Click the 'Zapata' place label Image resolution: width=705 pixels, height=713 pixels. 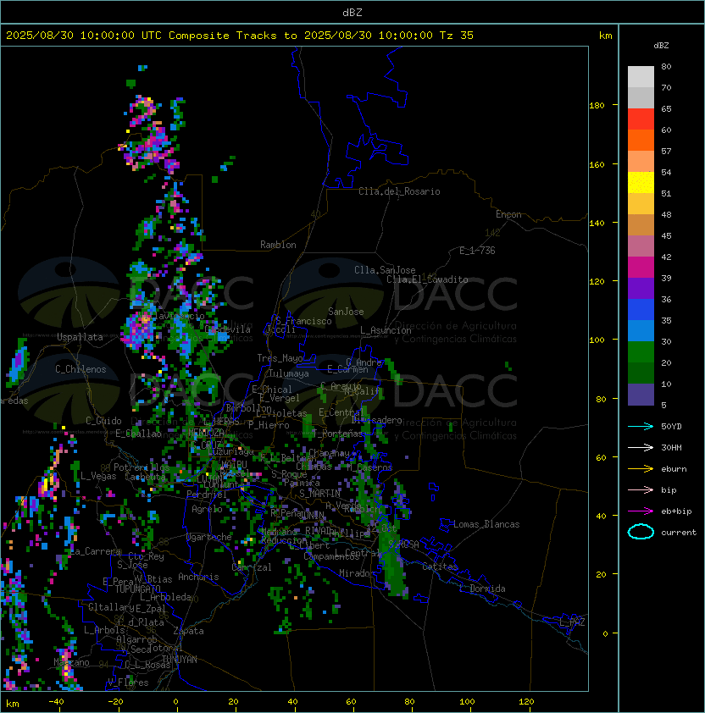click(188, 631)
